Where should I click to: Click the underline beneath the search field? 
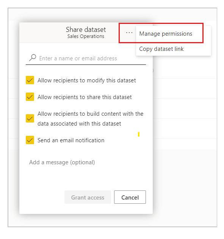click(86, 64)
